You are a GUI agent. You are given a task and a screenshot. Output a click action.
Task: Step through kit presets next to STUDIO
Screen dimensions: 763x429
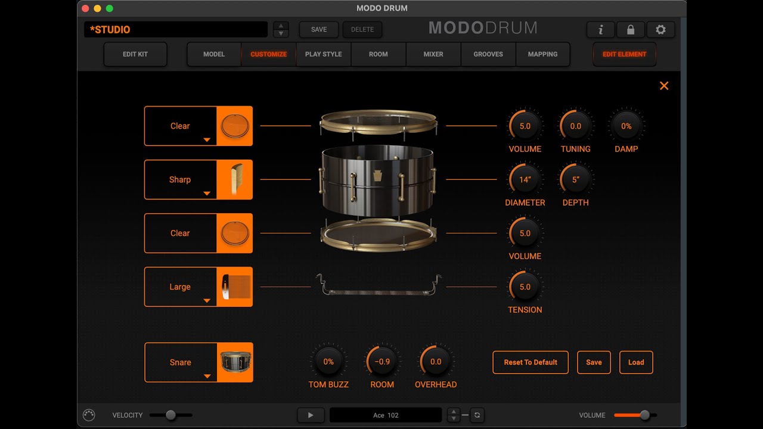281,30
